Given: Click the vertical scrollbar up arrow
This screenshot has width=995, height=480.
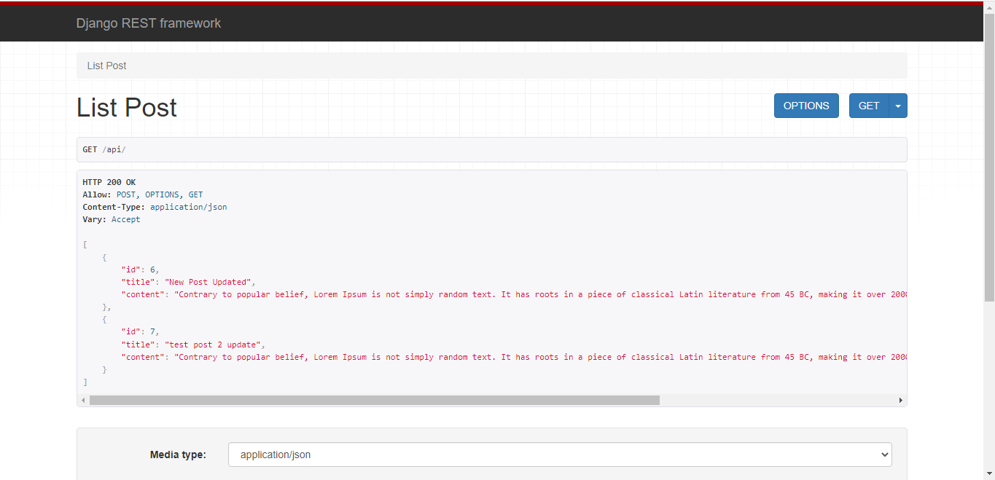Looking at the screenshot, I should pyautogui.click(x=989, y=6).
